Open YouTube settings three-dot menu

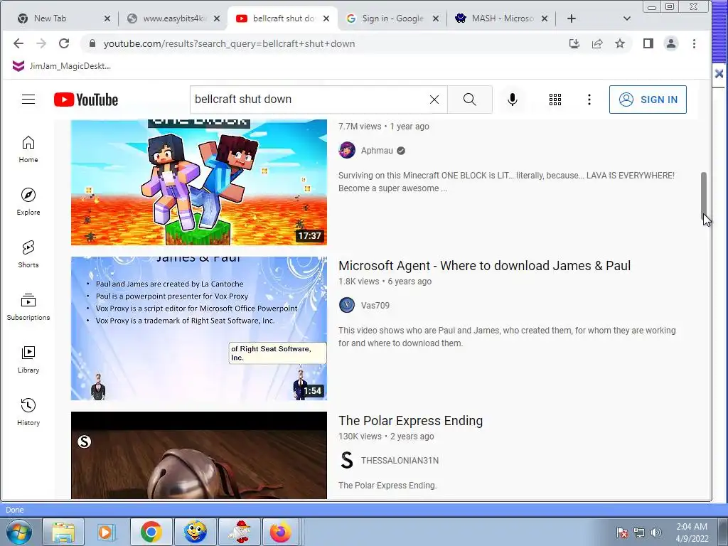click(x=589, y=100)
